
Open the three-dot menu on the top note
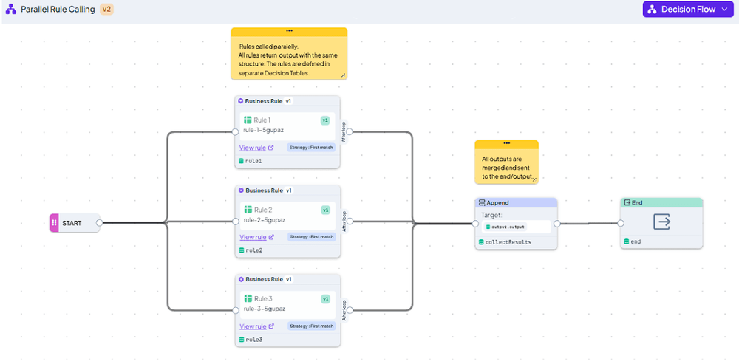289,30
